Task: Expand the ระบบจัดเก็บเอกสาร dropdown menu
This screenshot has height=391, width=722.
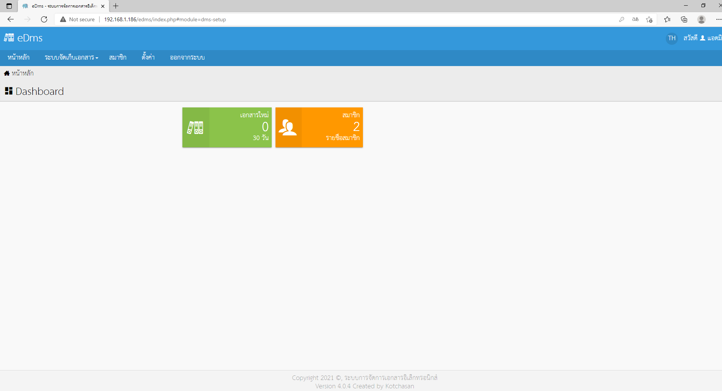Action: [x=71, y=57]
